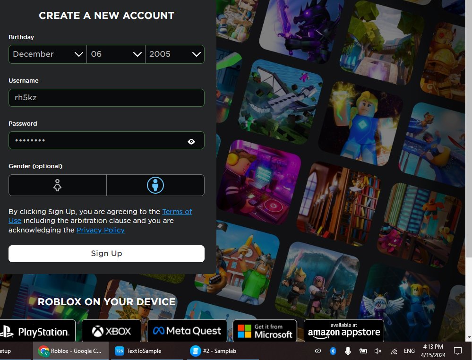Toggle password visibility with the eye icon
Viewport: 472px width, 360px height.
(x=191, y=141)
